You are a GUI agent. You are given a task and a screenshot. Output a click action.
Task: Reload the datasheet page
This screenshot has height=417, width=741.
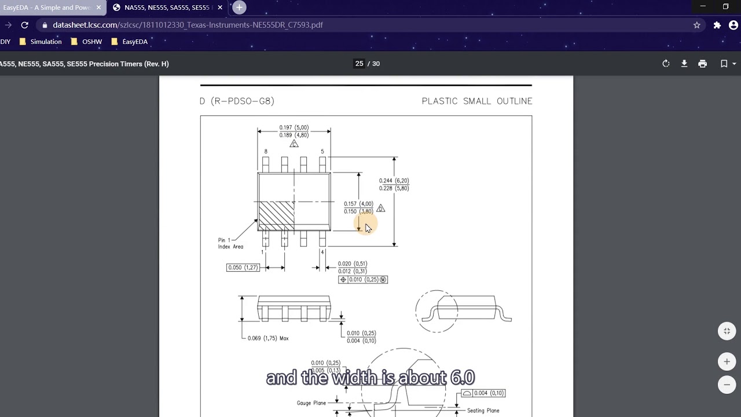24,25
